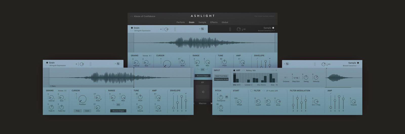Click the range link icon between Min and Max
The height and width of the screenshot is (134, 405).
pos(118,104)
